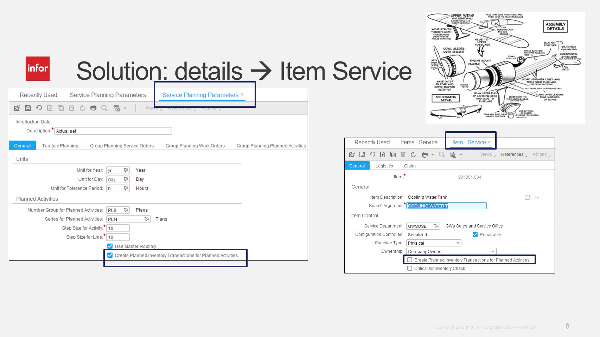
Task: Open lookup for Unit for Tolerance Period field
Action: click(126, 189)
